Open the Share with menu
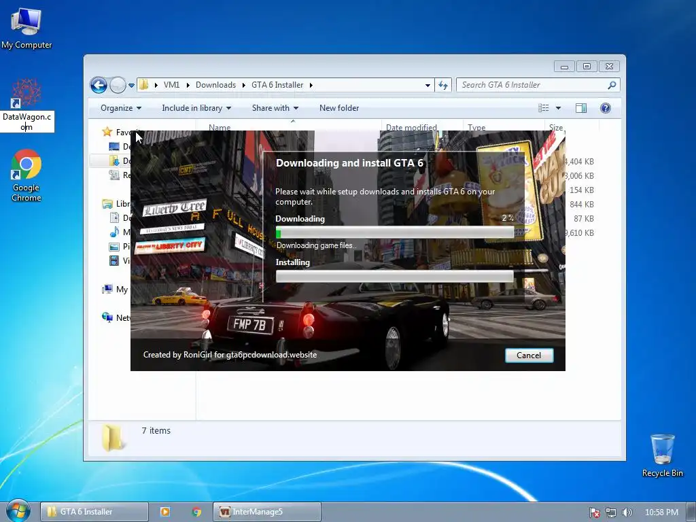This screenshot has height=522, width=696. [275, 108]
